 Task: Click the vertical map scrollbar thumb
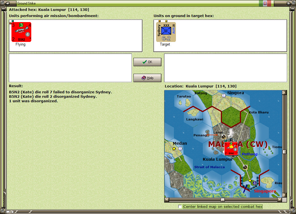[284, 152]
